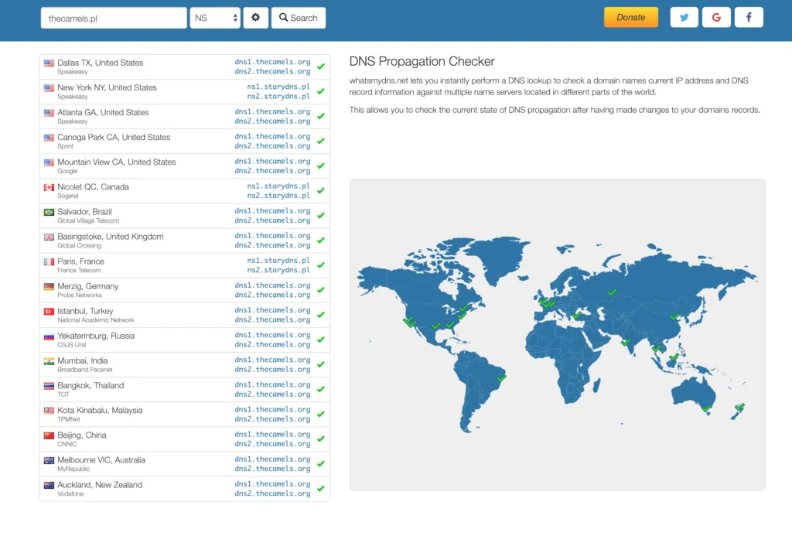The height and width of the screenshot is (536, 792).
Task: Open the dns1.thecamels.org link for Atlanta GA
Action: [x=272, y=111]
